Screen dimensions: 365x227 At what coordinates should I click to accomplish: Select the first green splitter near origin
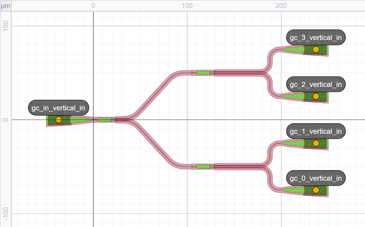point(104,120)
